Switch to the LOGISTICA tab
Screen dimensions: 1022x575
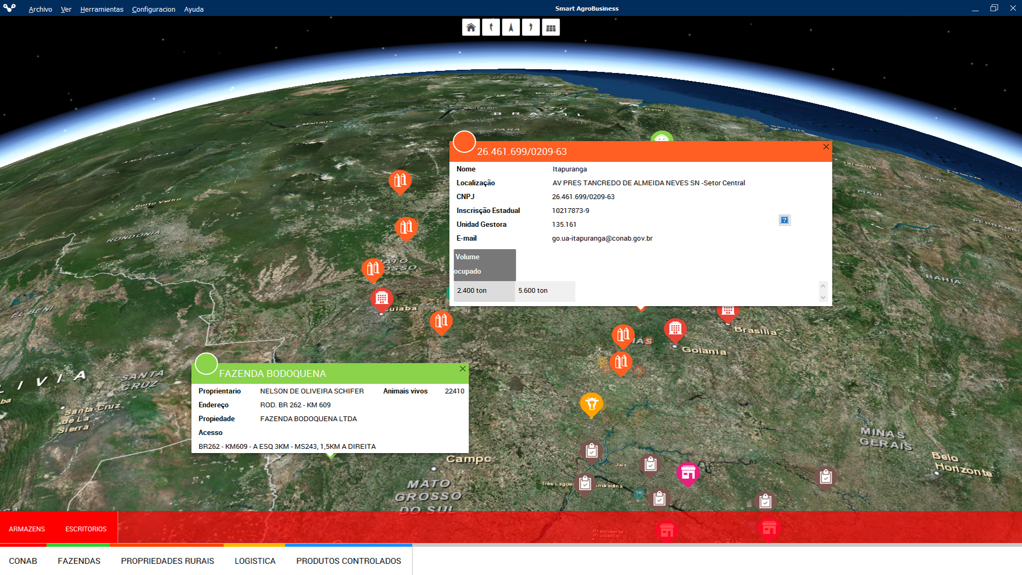click(x=255, y=561)
